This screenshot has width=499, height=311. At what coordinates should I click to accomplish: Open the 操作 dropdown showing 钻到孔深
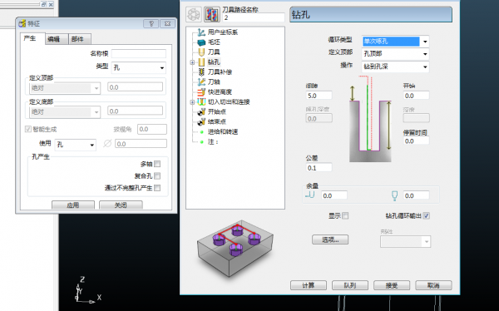[x=395, y=67]
